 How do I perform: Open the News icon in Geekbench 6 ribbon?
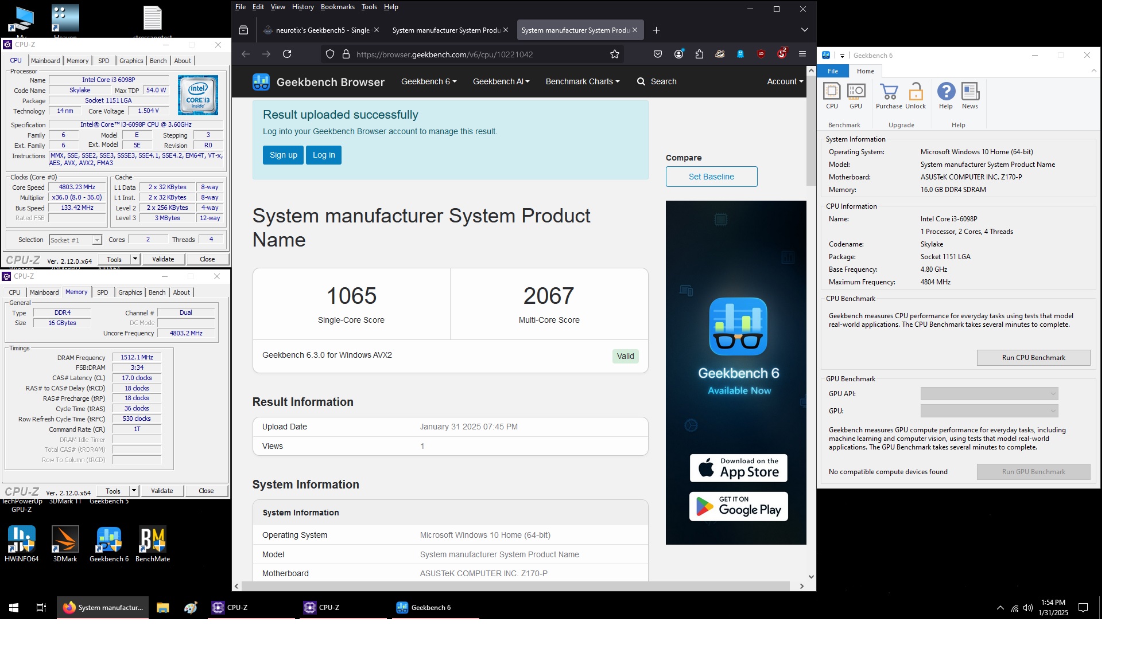point(970,96)
